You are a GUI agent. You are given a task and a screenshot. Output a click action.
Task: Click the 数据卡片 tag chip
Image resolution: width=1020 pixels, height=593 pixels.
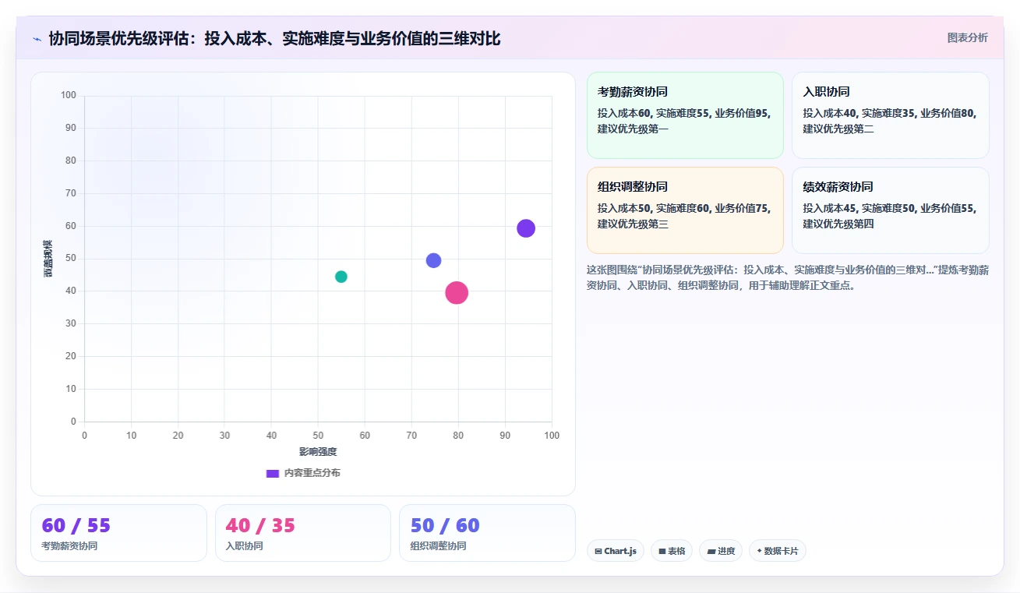click(x=778, y=551)
